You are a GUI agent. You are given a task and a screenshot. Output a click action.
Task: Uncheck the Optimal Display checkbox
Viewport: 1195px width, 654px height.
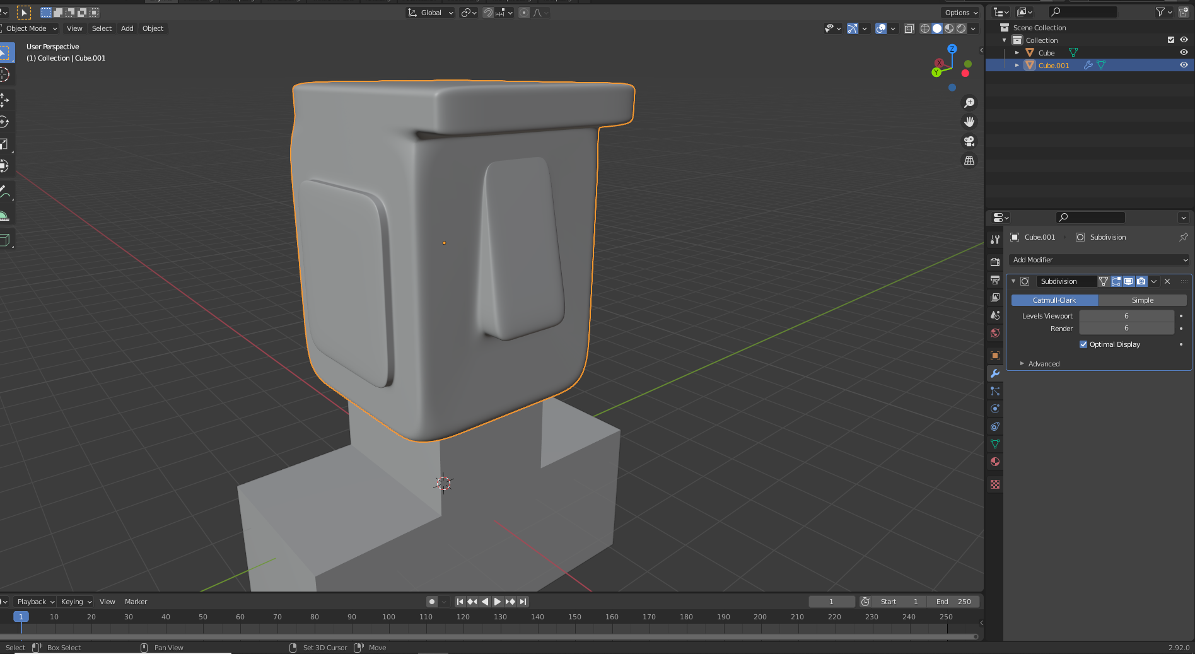point(1083,344)
